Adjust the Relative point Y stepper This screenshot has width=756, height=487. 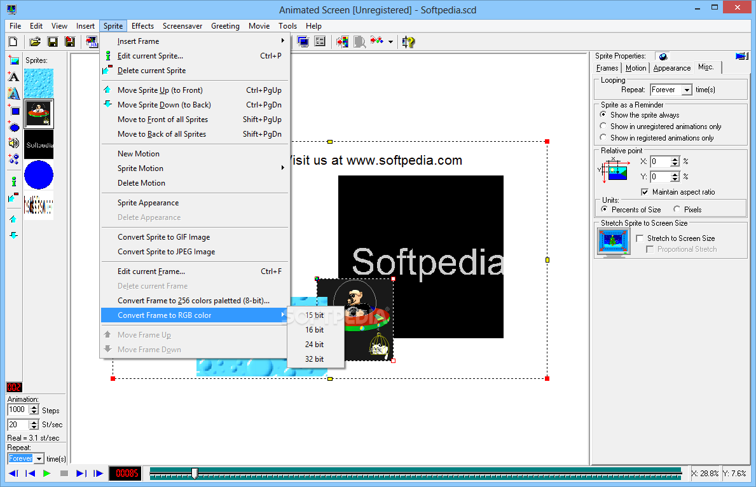click(675, 177)
